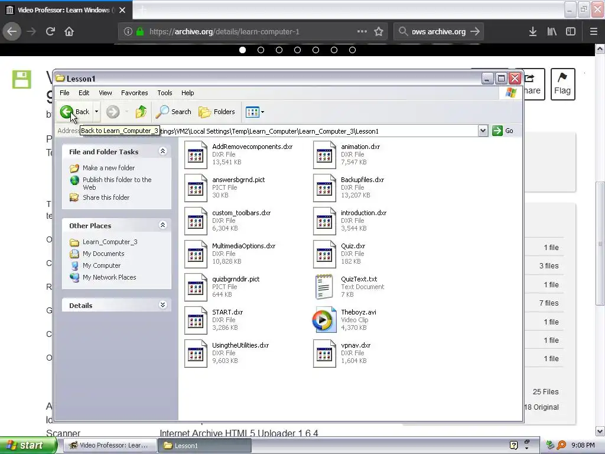Click the green Go button
The width and height of the screenshot is (605, 454).
click(x=503, y=131)
